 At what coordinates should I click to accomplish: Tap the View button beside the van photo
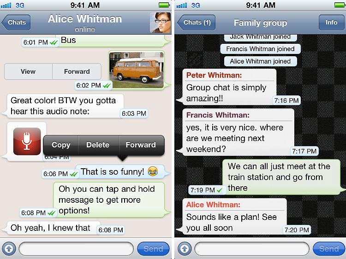(x=28, y=71)
